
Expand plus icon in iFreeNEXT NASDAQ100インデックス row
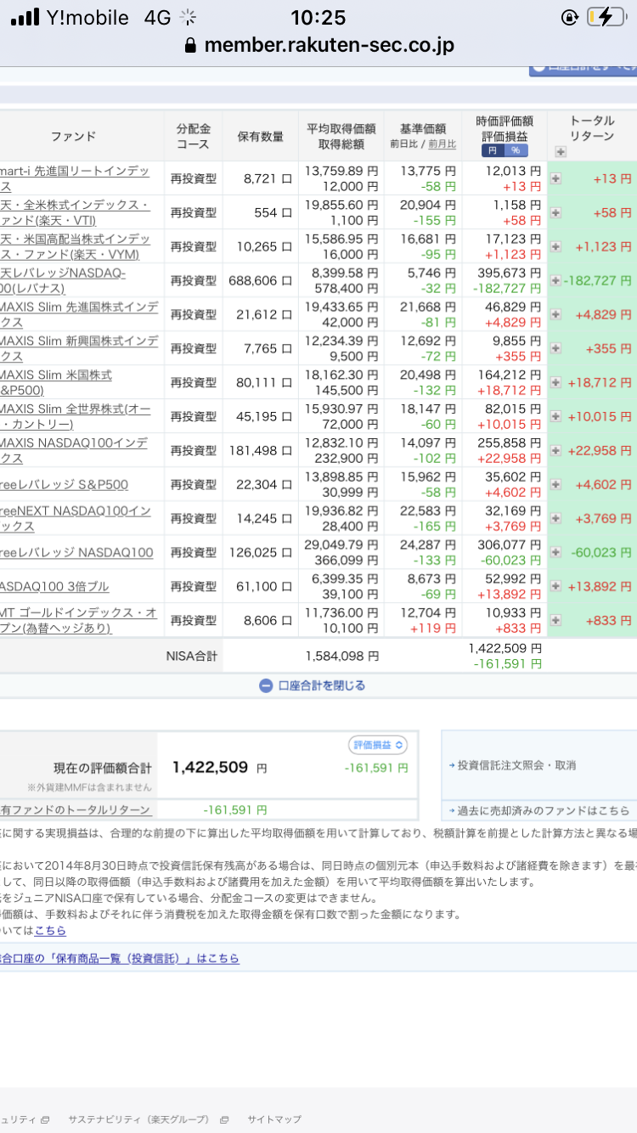(555, 518)
